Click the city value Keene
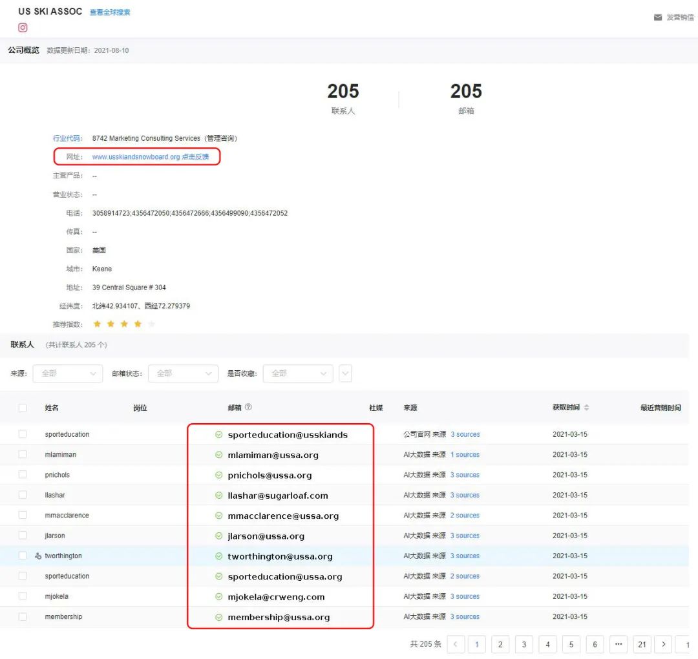This screenshot has width=698, height=659. [102, 269]
